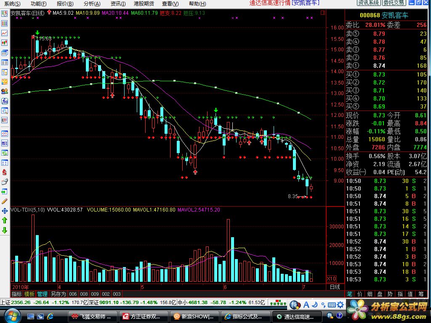This screenshot has height=323, width=431.
Task: Open the 帮助(H) menu
Action: click(197, 3)
